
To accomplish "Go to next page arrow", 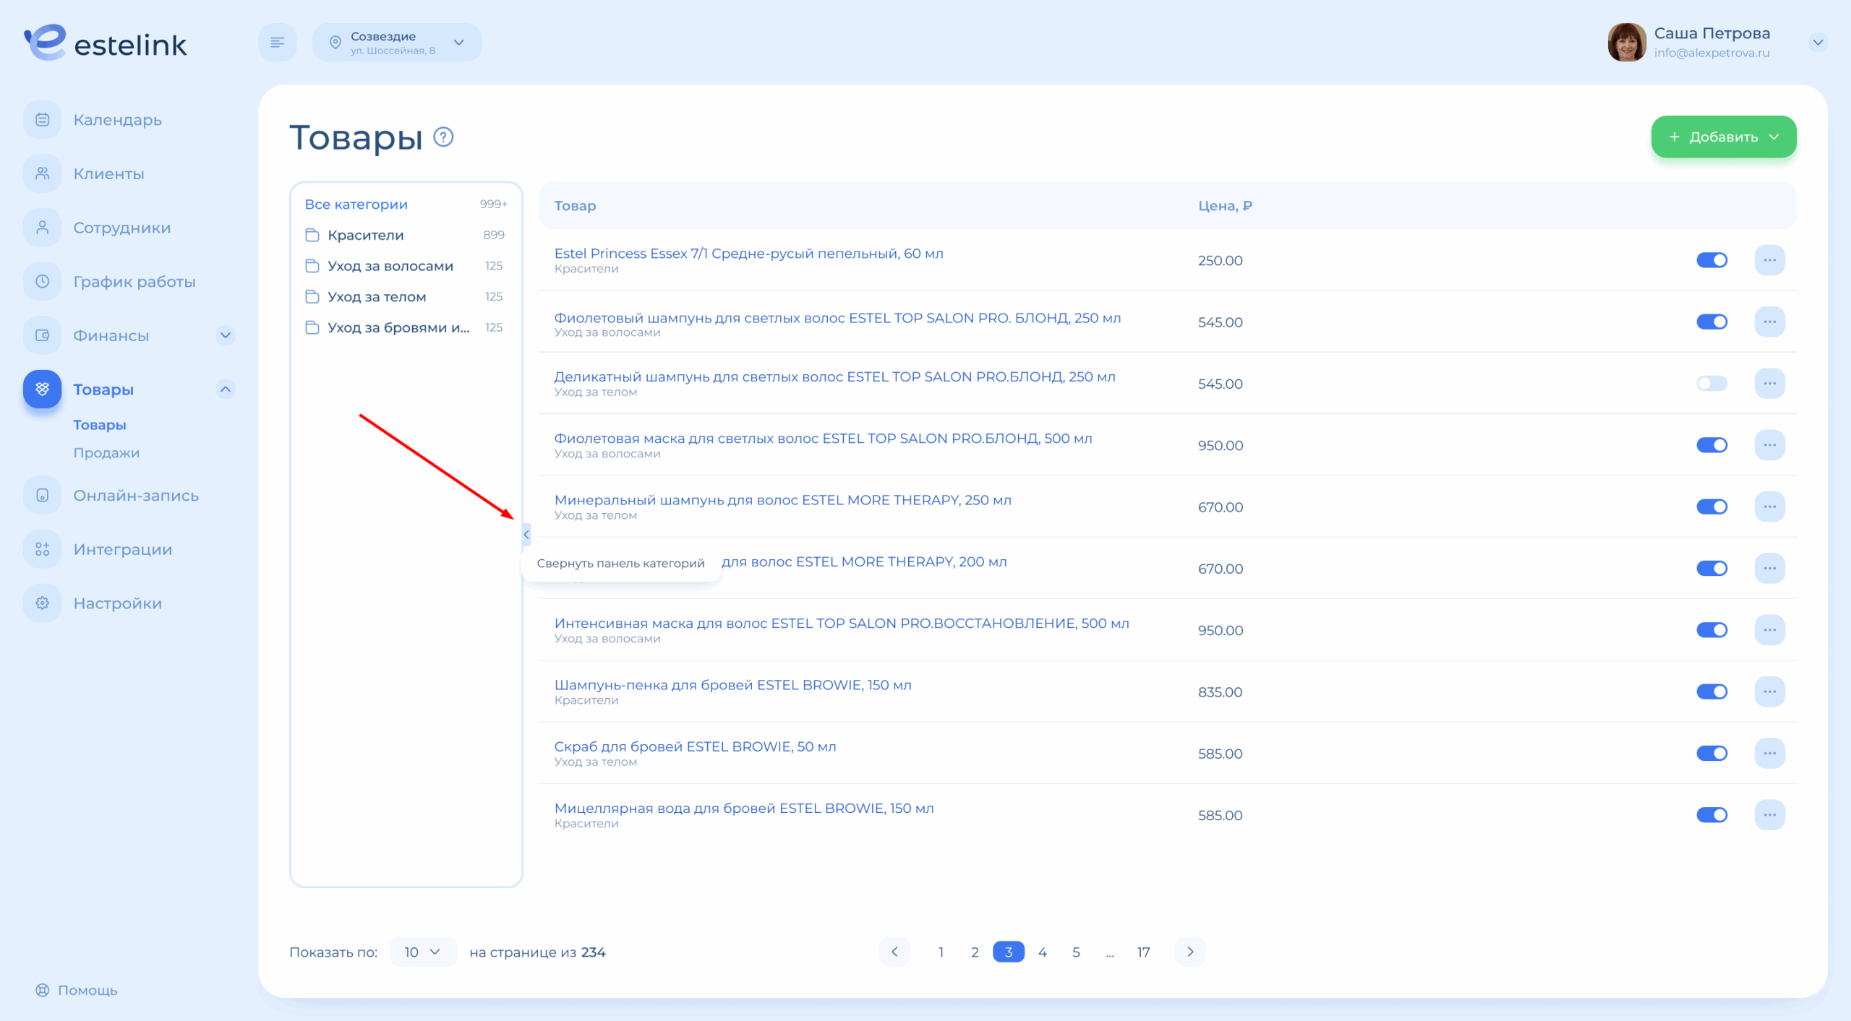I will tap(1190, 952).
